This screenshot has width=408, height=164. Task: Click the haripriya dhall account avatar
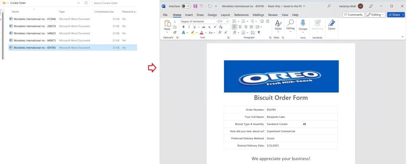[x=360, y=6]
